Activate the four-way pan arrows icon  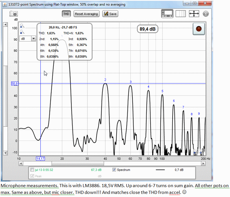pos(194,14)
